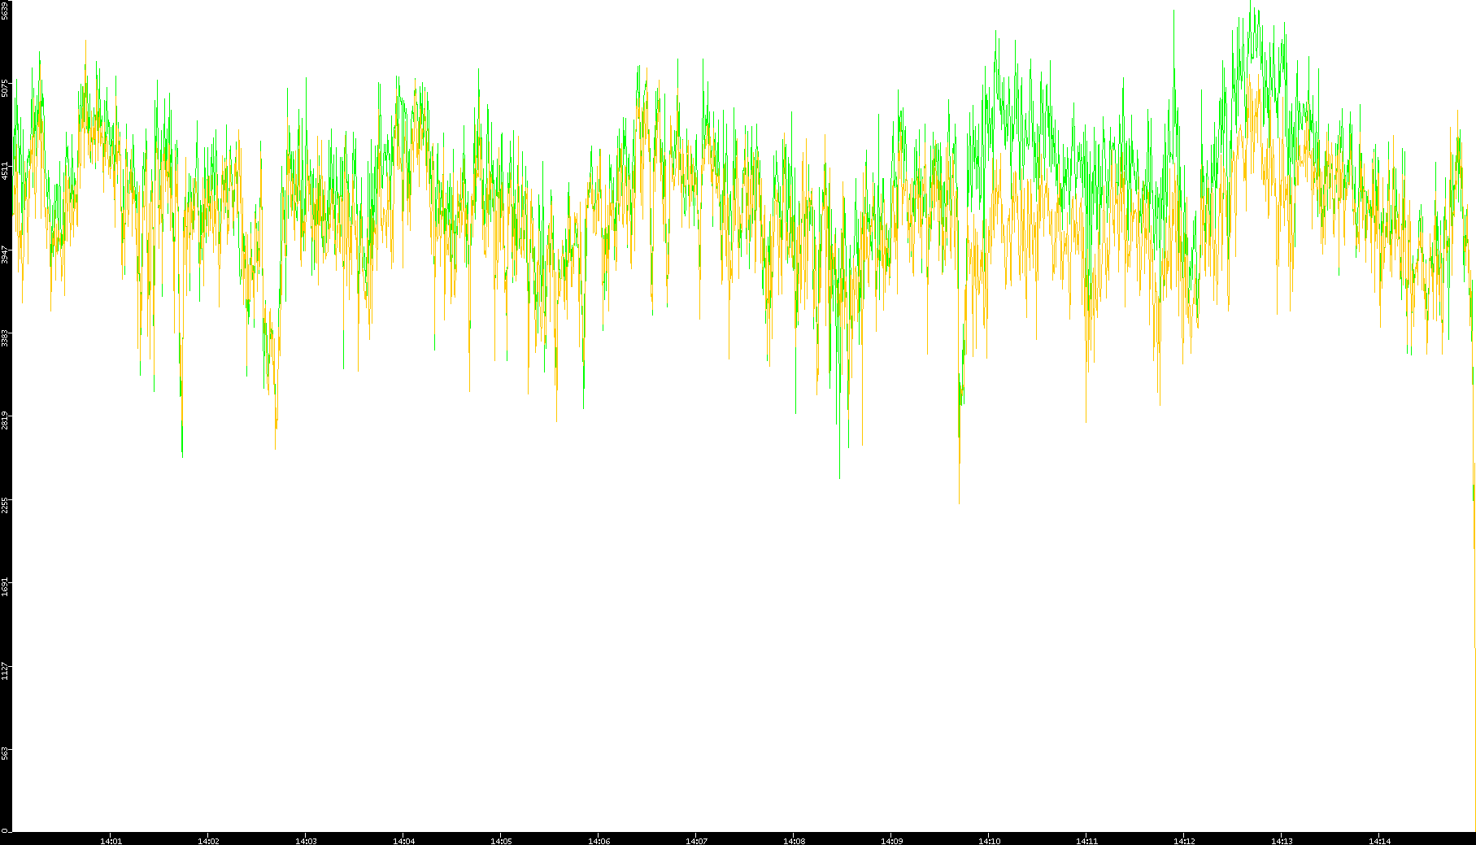Select the 14:14 tick on time axis

pos(1379,841)
